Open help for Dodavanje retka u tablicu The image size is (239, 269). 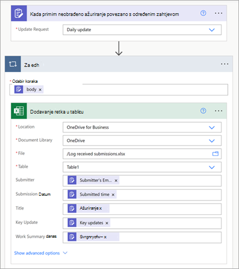click(203, 111)
